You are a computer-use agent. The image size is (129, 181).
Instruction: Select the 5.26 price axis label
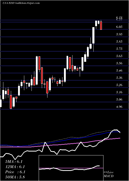(119, 85)
